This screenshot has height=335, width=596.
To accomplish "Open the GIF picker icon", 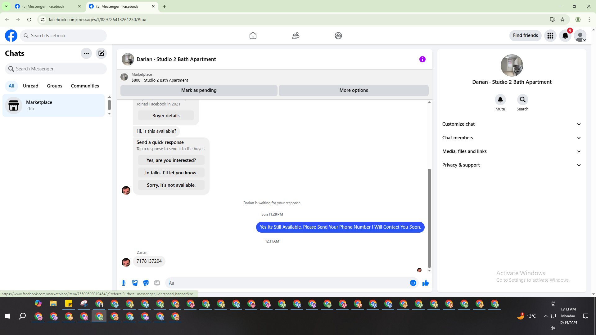I will pyautogui.click(x=157, y=283).
